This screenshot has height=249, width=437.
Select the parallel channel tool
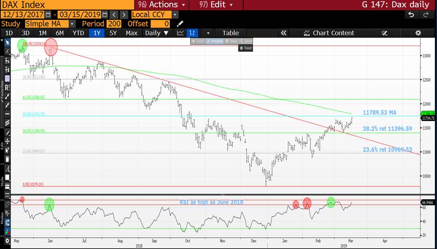(x=7, y=122)
